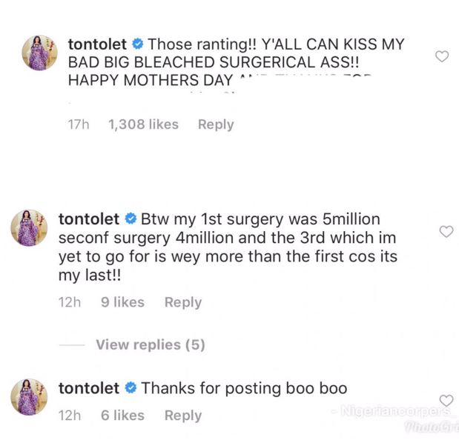Open the avatar next to the "Thanks for posting" comment

(29, 396)
